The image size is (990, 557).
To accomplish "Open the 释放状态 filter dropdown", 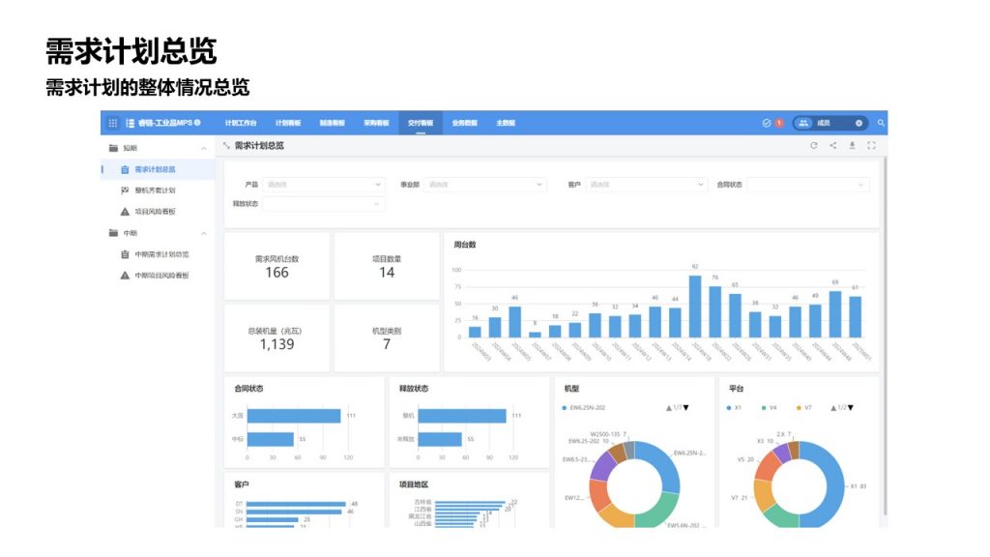I will pos(323,204).
